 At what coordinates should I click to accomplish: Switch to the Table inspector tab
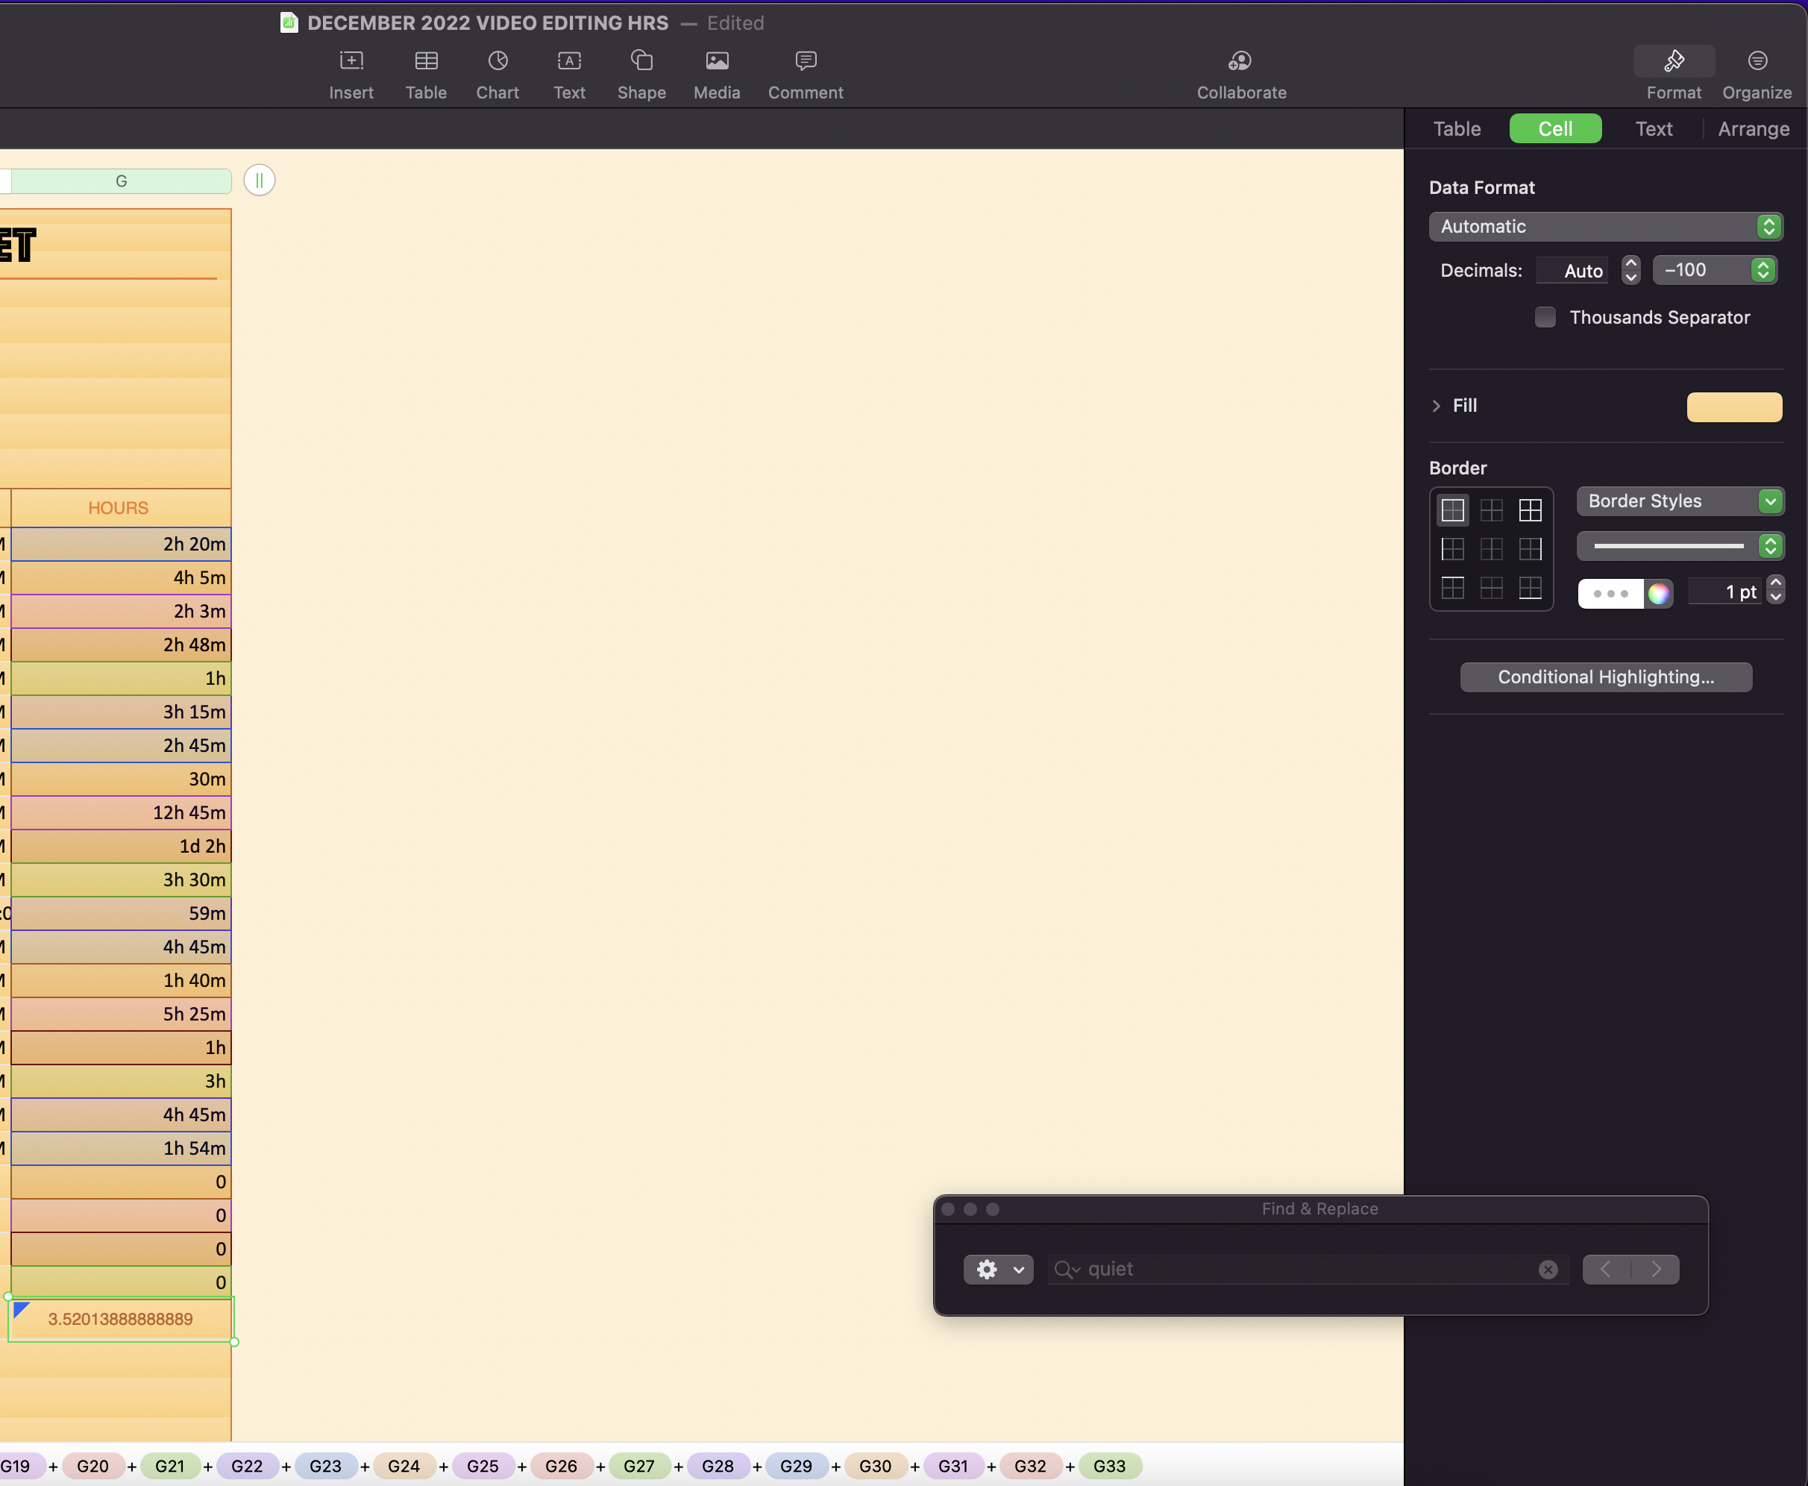(x=1457, y=129)
